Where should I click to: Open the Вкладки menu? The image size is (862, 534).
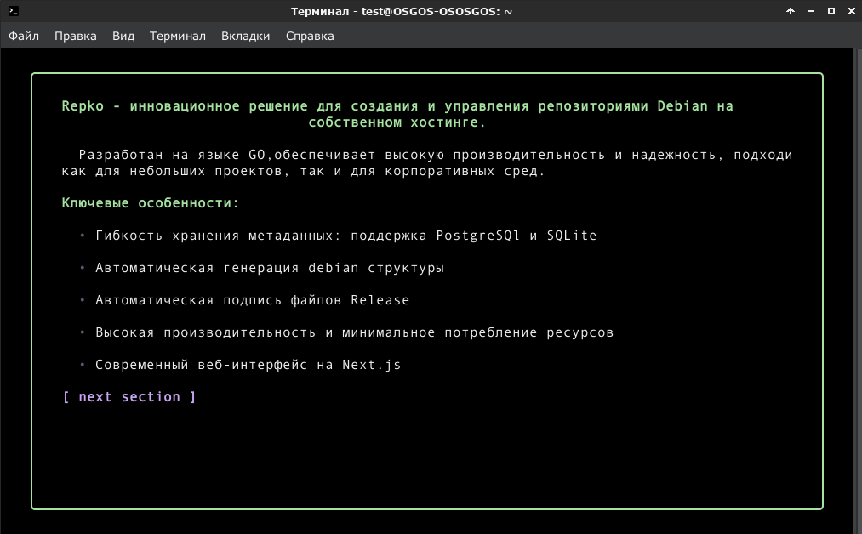coord(245,36)
